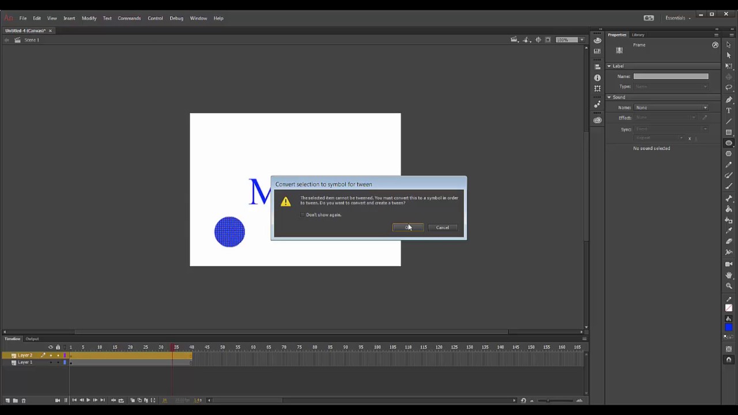Select the Pencil tool
Viewport: 738px width, 415px height.
[729, 165]
